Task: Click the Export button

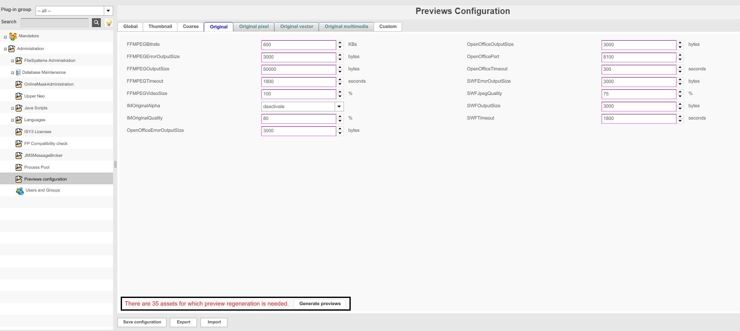Action: 183,323
